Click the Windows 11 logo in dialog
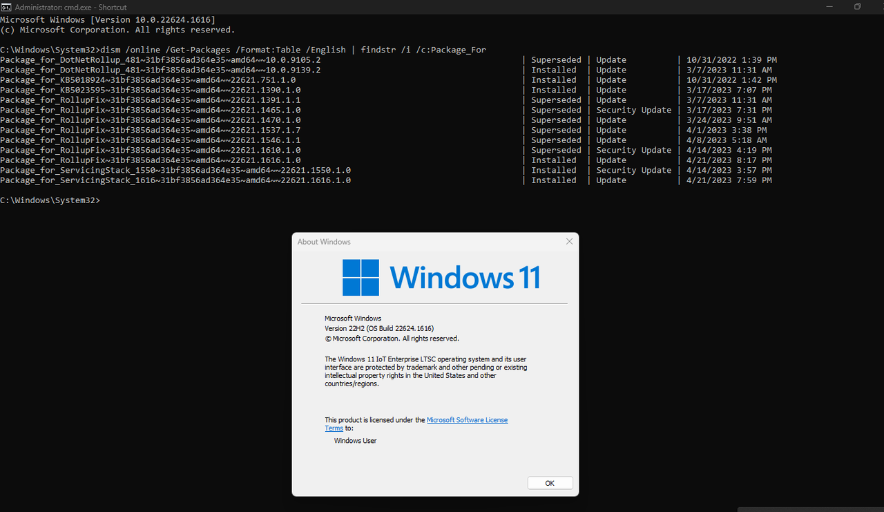The image size is (884, 512). [x=441, y=278]
